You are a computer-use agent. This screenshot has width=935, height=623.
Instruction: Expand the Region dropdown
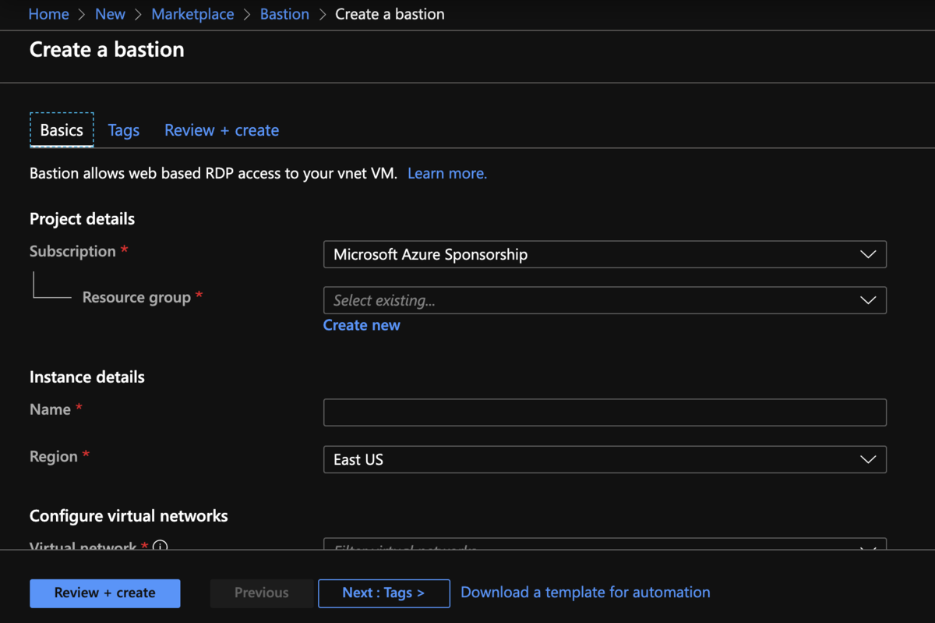pos(605,459)
